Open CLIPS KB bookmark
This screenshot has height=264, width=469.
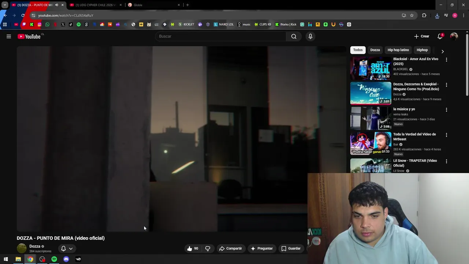click(x=263, y=25)
